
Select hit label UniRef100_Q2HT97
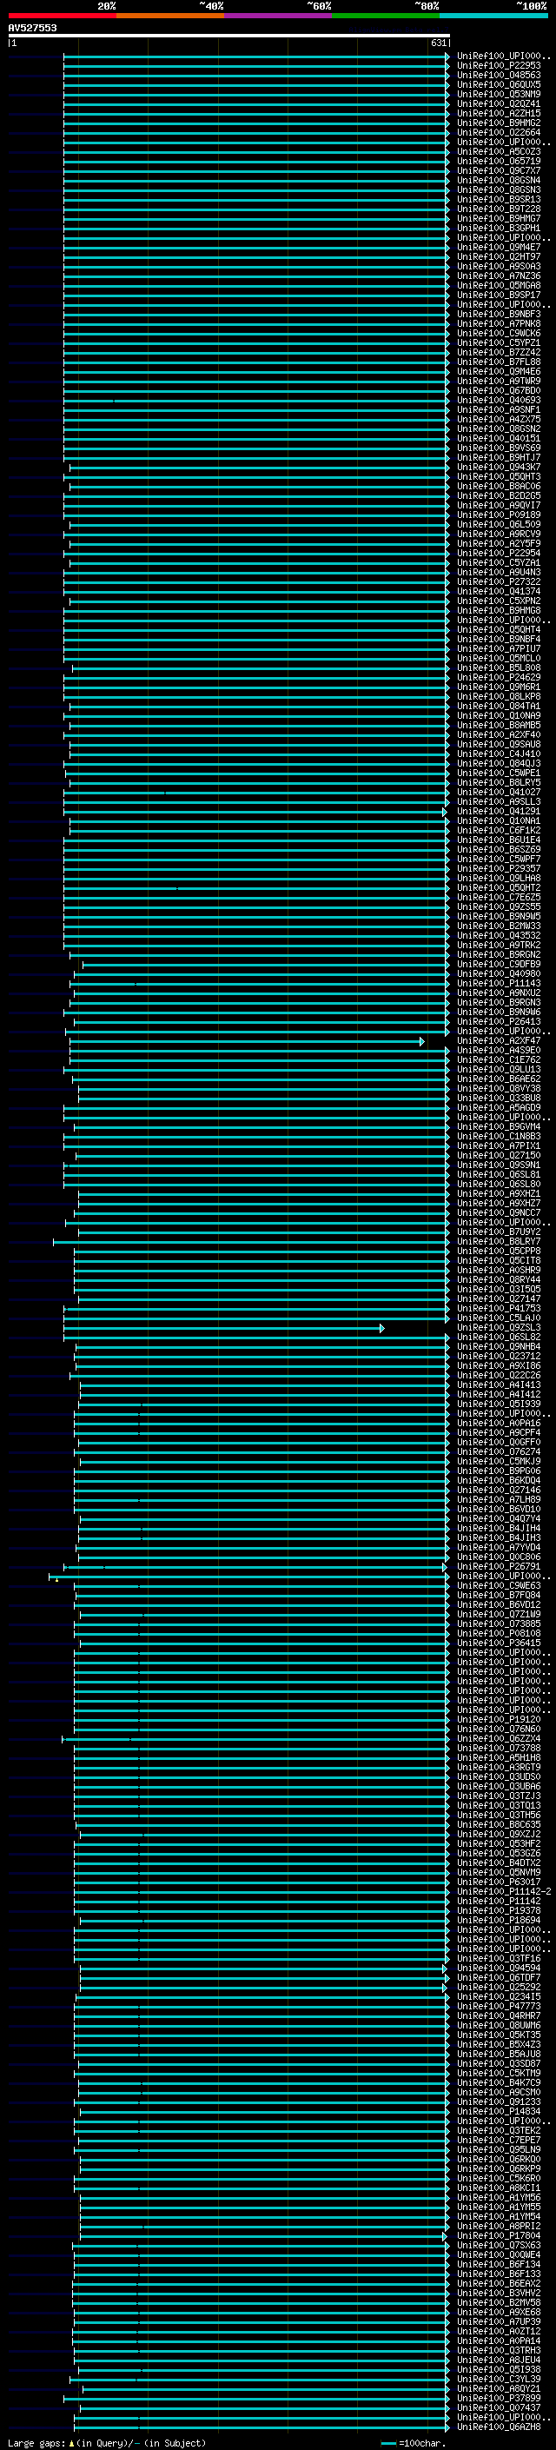499,256
